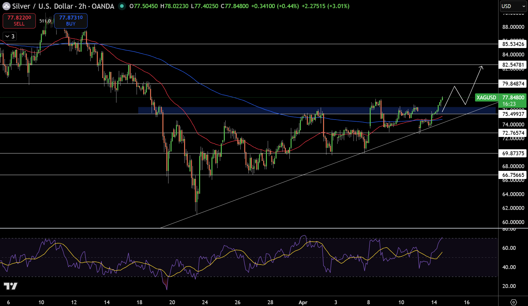Click the BUY 77.87310 button
Image resolution: width=528 pixels, height=306 pixels.
pos(71,21)
